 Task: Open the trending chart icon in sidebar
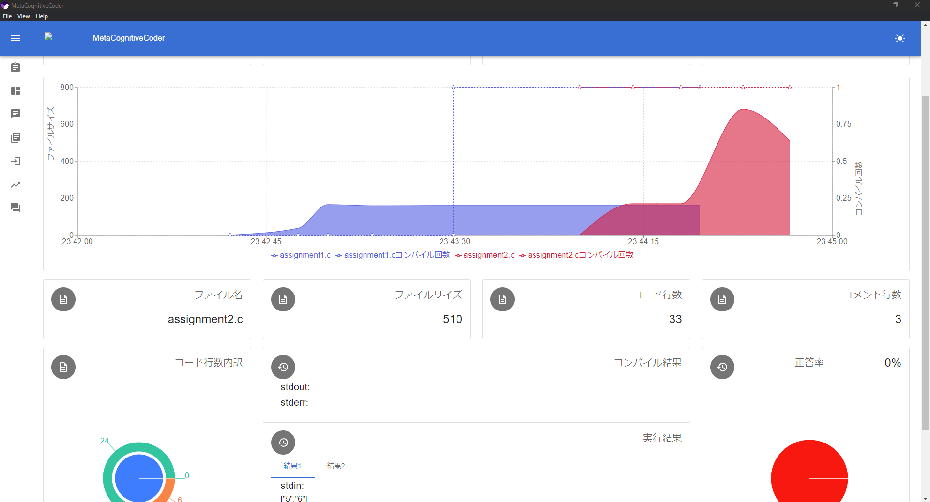[15, 185]
